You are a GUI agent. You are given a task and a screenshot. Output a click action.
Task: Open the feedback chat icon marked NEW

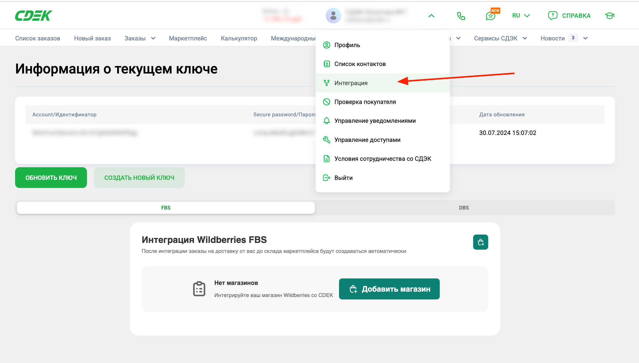491,16
